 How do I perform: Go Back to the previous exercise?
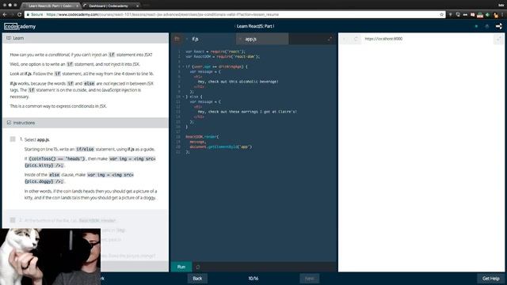click(197, 278)
